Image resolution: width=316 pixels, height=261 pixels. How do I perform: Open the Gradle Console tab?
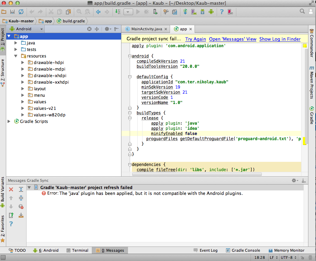click(243, 250)
